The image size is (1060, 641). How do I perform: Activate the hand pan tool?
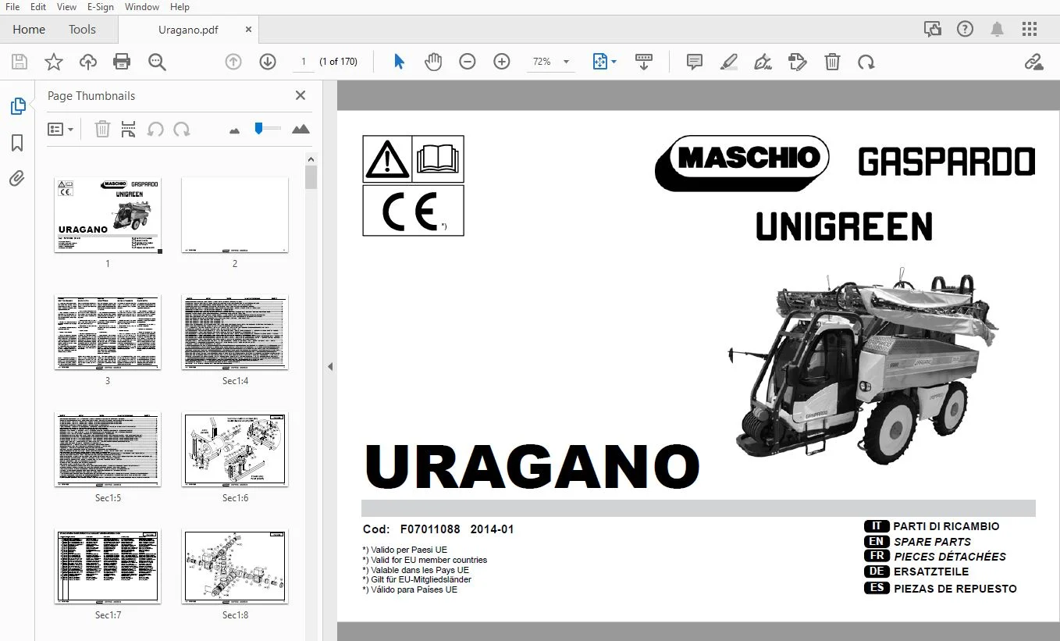coord(433,62)
